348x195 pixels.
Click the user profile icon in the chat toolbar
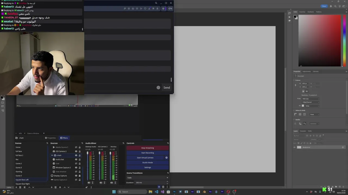pos(157,8)
